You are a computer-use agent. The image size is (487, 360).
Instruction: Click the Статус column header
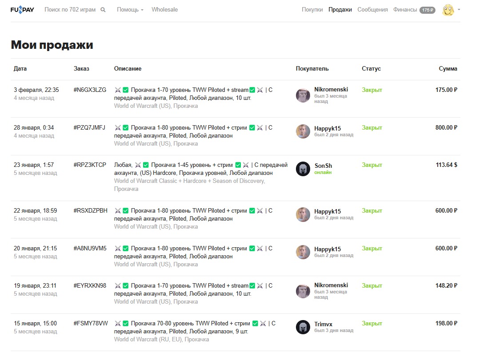click(x=371, y=69)
